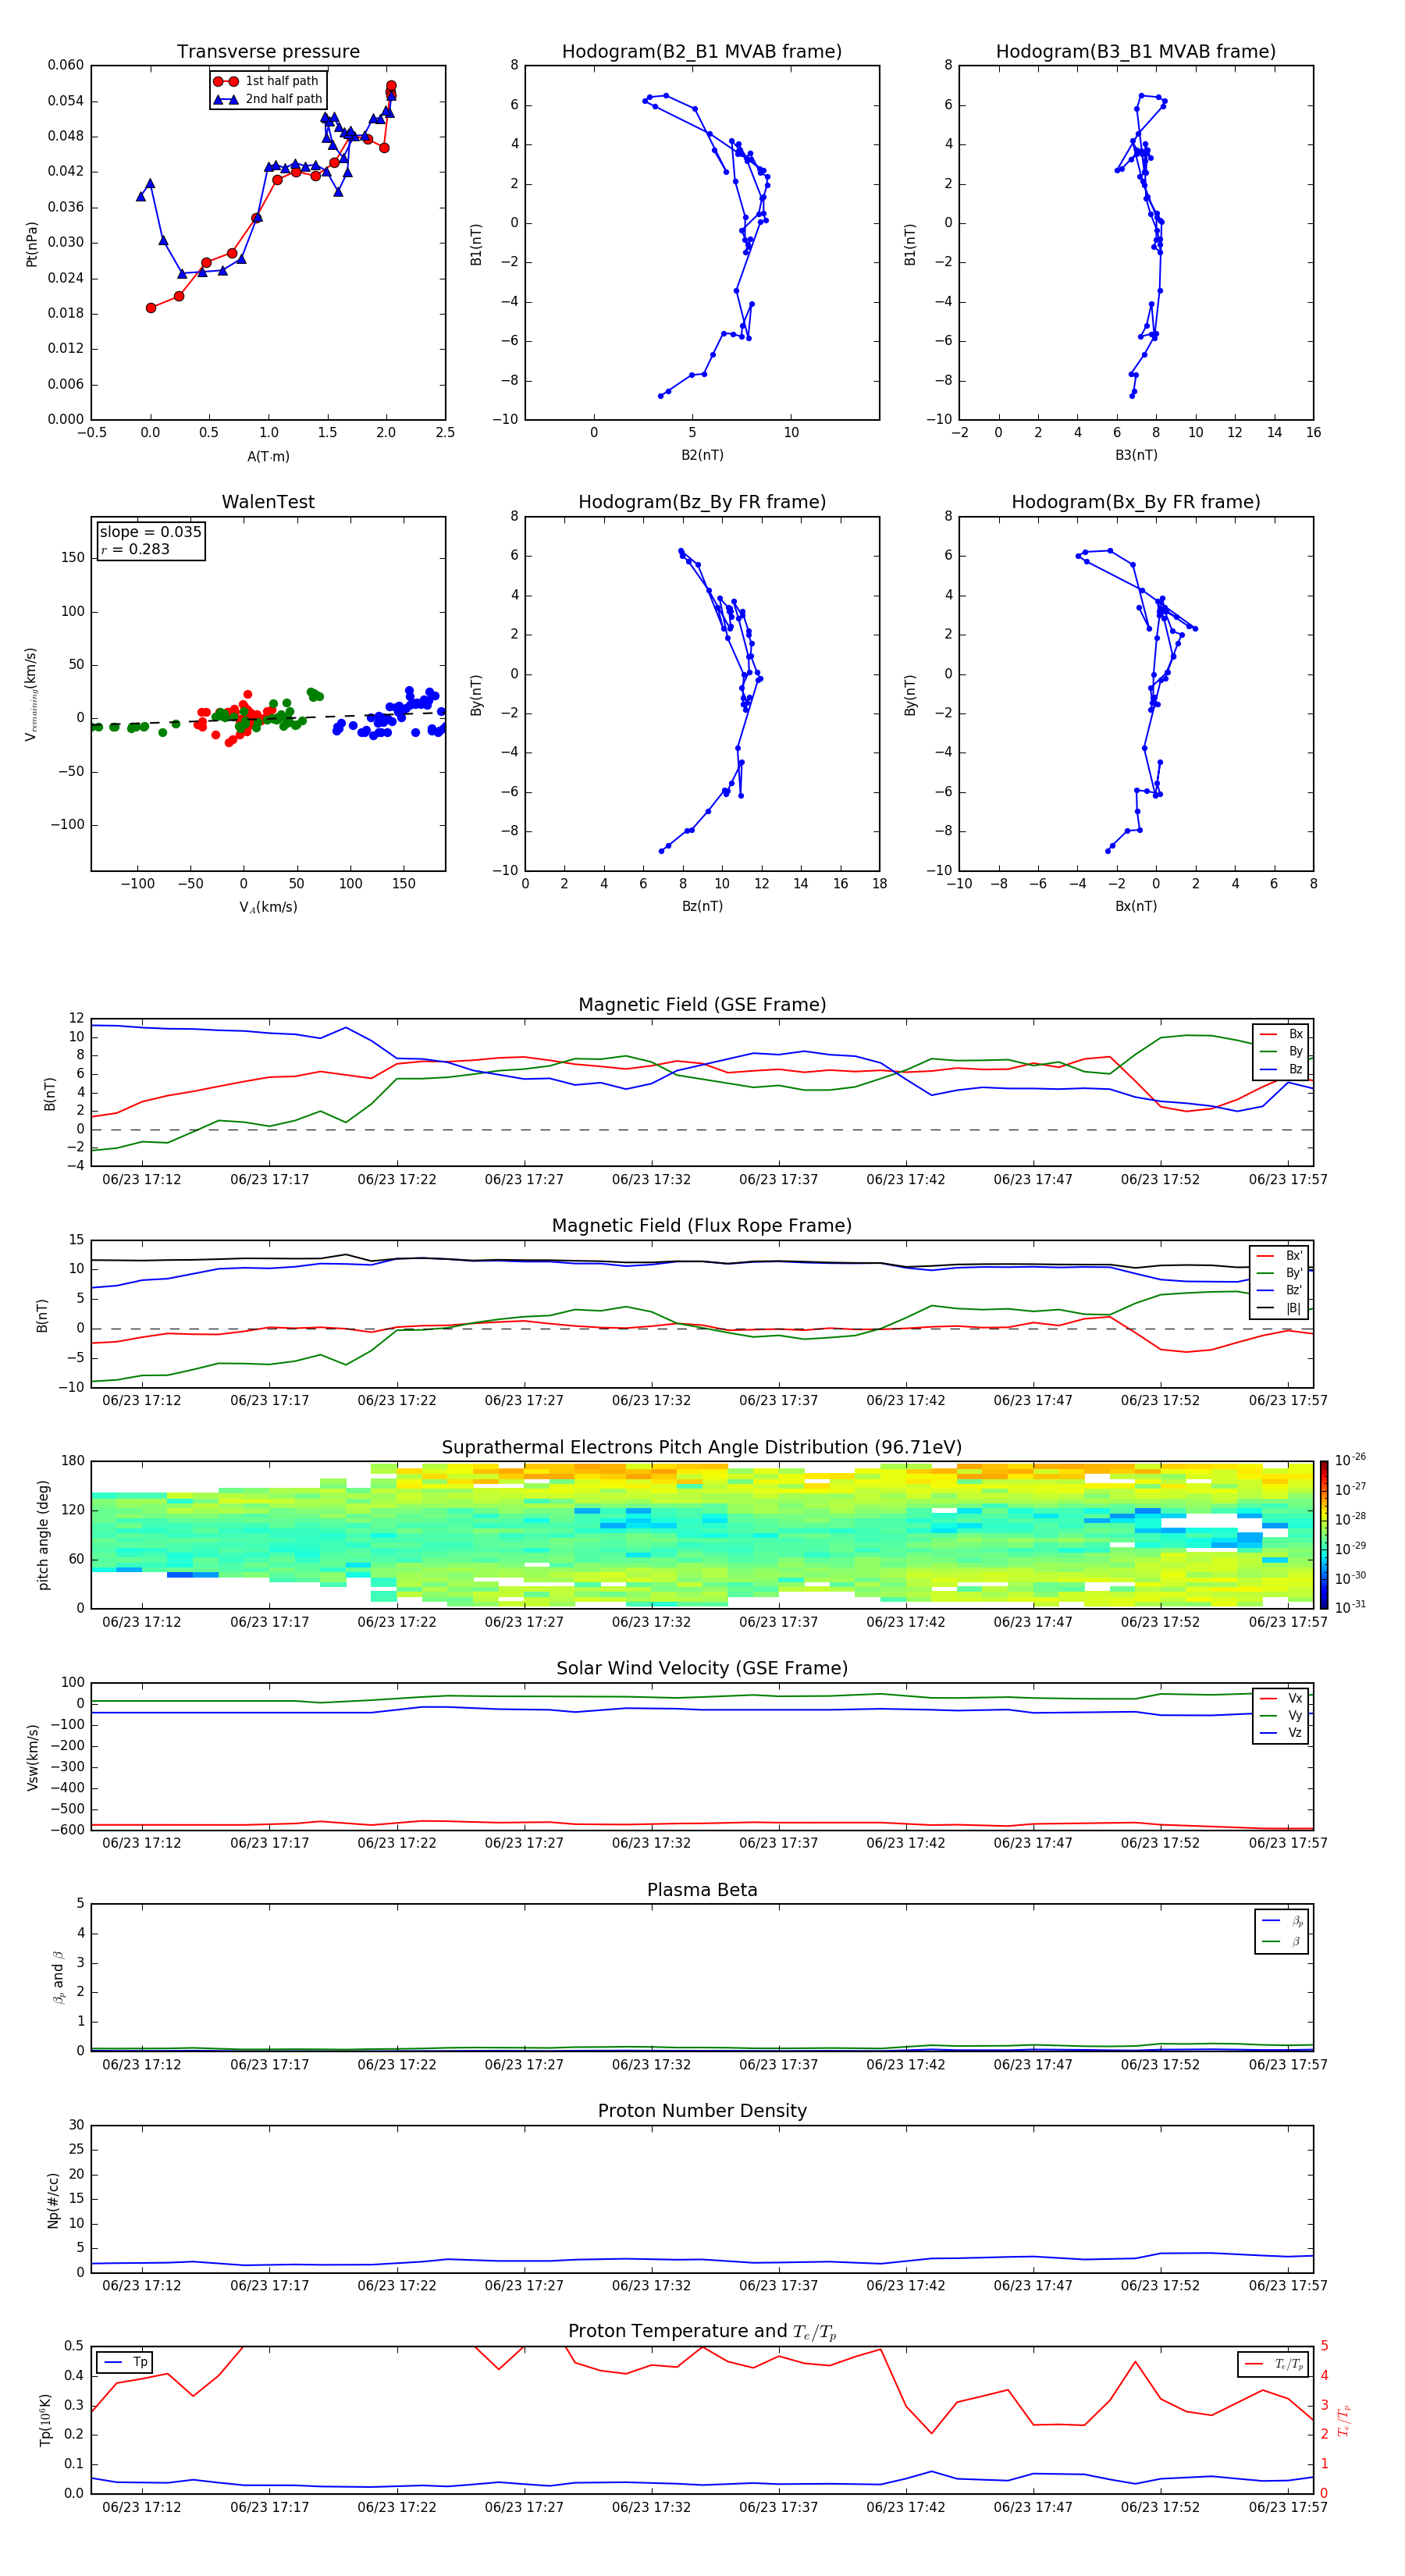Click the '1st half path' legend entry
The image size is (1405, 2576).
point(267,81)
